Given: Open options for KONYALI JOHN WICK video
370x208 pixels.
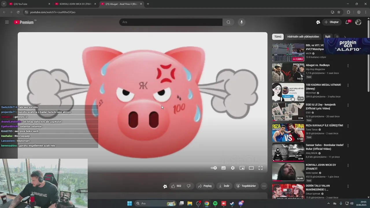Looking at the screenshot, I should point(348,165).
